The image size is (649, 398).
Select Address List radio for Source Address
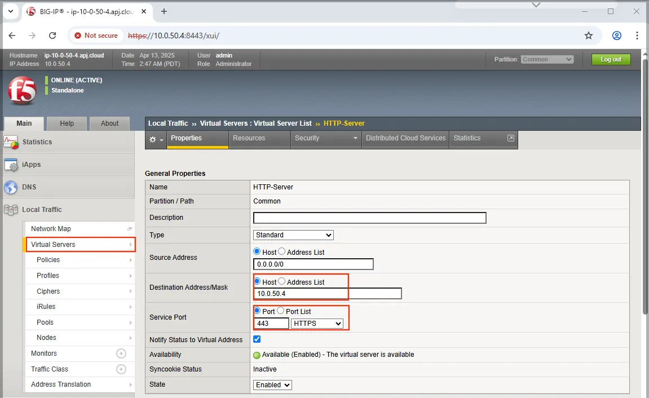tap(282, 252)
